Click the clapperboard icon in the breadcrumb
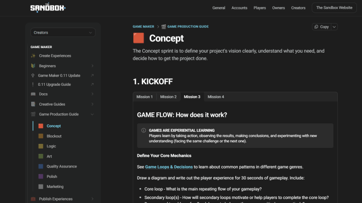Viewport: 362px width, 203px height. pyautogui.click(x=164, y=27)
